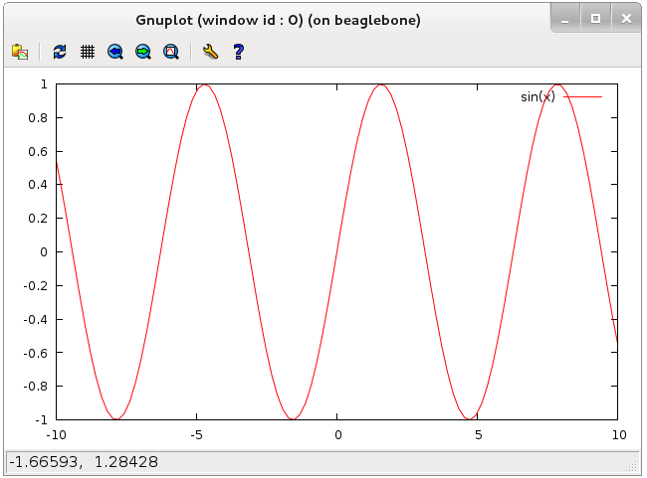The image size is (647, 478).
Task: Click the replot refresh icon
Action: click(x=60, y=52)
